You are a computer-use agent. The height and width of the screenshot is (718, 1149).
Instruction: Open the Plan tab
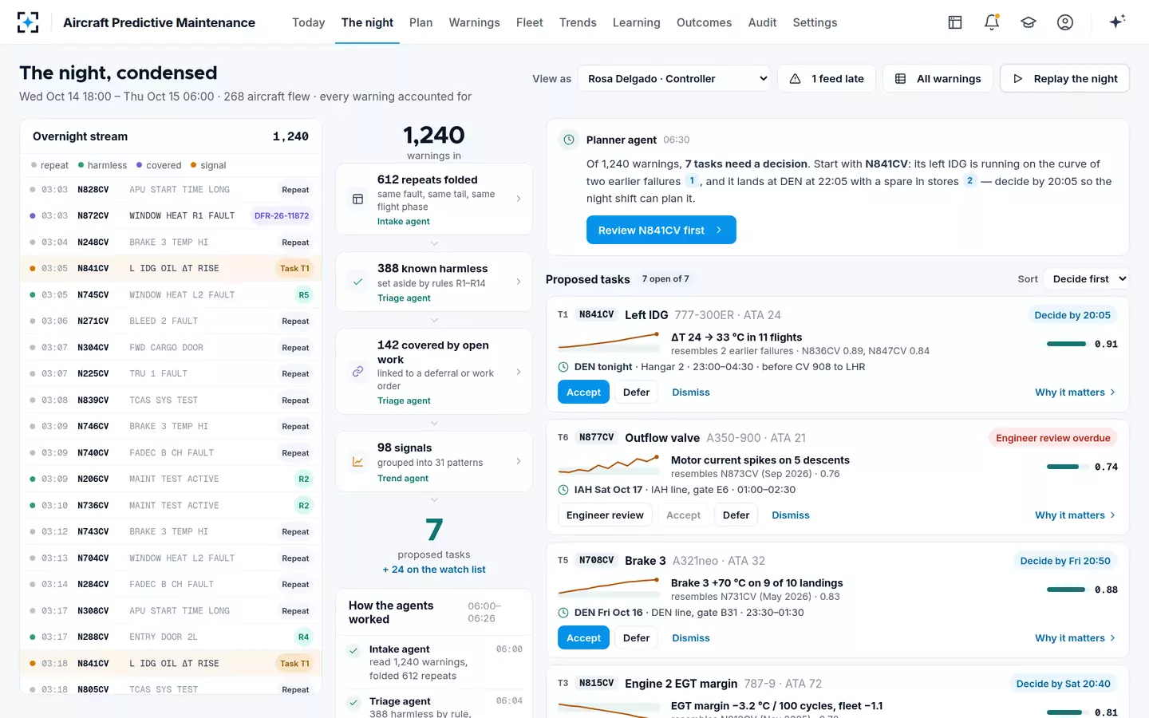421,22
